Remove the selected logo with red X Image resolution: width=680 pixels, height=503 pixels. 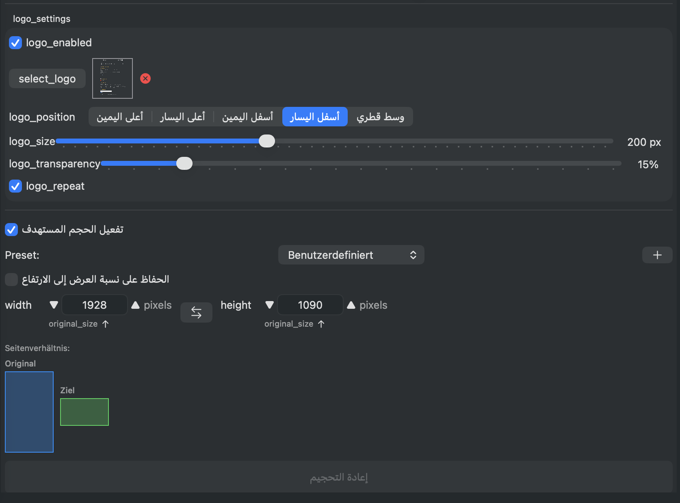(x=145, y=78)
